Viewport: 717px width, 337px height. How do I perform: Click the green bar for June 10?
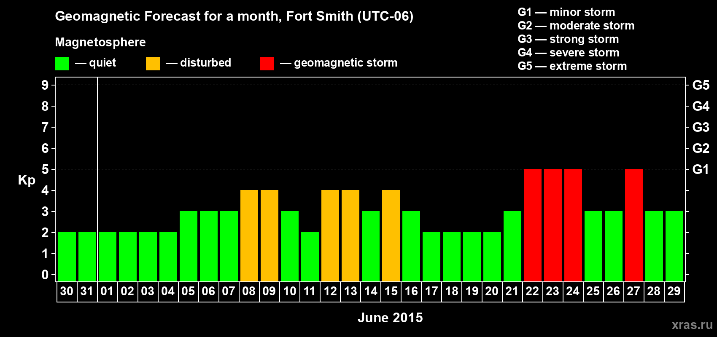click(x=290, y=246)
